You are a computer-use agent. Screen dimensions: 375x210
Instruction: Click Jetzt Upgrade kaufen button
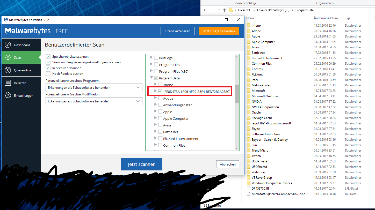pyautogui.click(x=219, y=31)
